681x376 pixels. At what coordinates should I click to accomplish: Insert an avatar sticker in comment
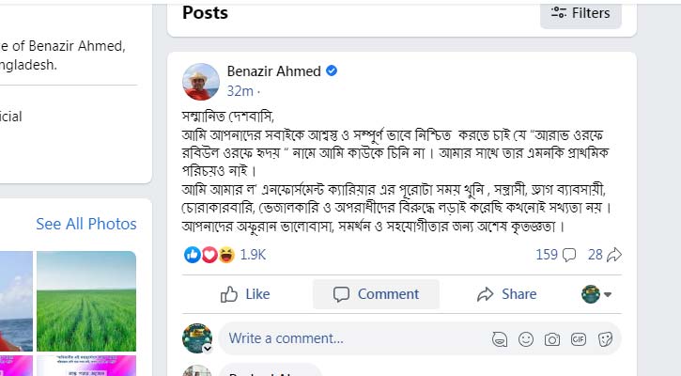(500, 338)
